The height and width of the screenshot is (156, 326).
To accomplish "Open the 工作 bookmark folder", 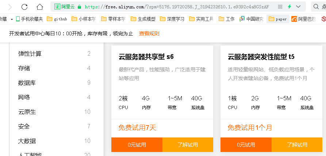I will pyautogui.click(x=227, y=19).
